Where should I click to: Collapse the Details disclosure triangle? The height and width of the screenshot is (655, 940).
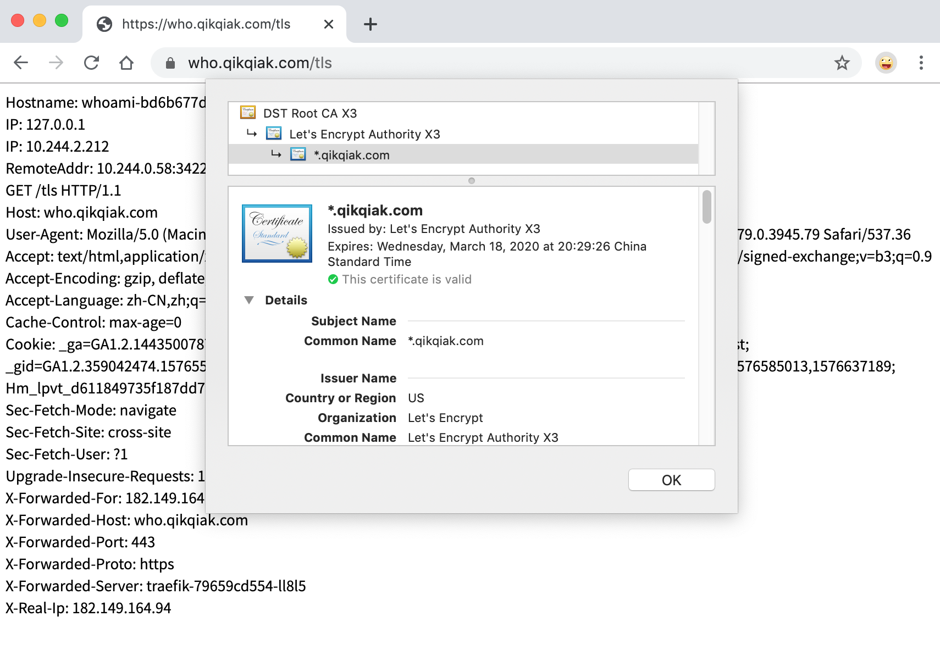click(x=250, y=300)
